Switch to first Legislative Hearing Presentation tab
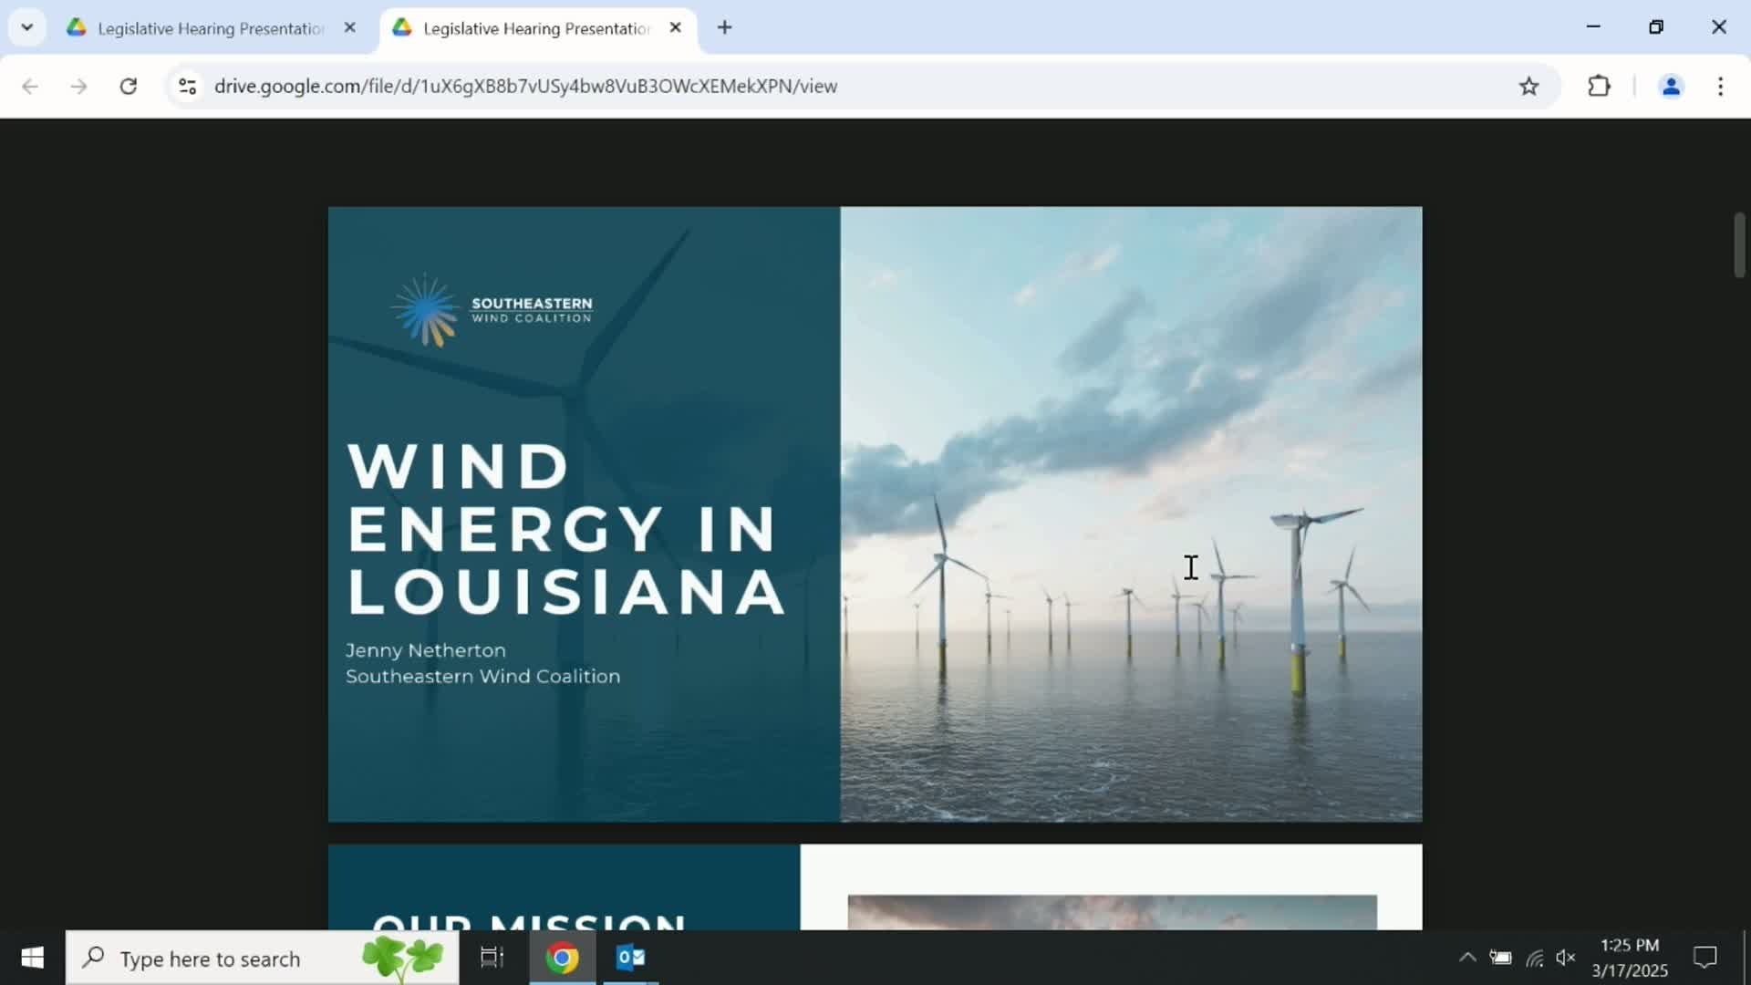 (x=210, y=28)
